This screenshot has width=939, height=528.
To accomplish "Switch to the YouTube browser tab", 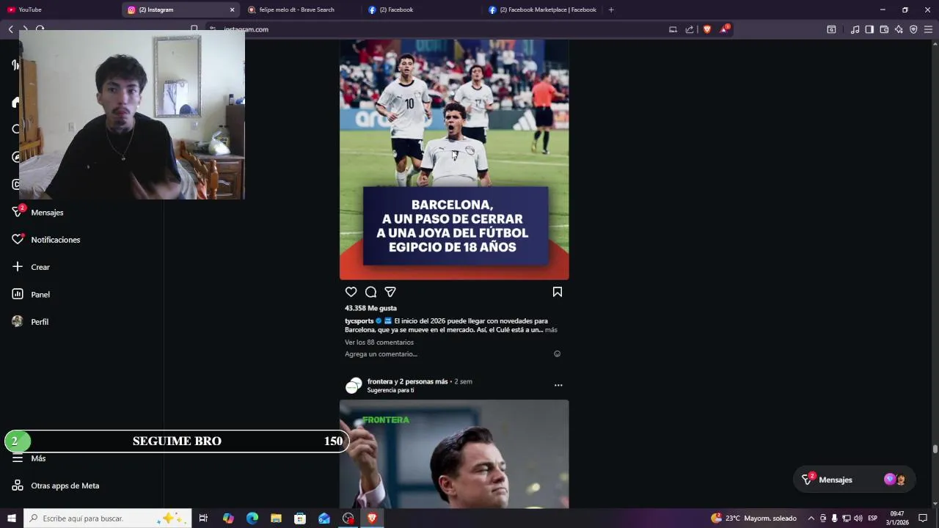I will [59, 10].
